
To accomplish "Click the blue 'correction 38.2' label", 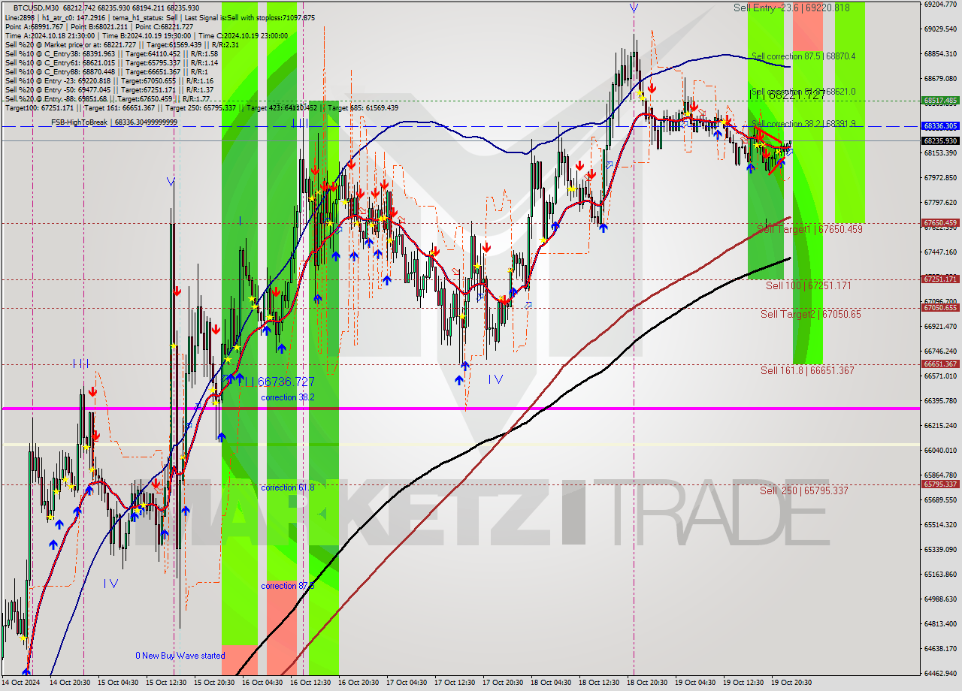I will point(288,397).
